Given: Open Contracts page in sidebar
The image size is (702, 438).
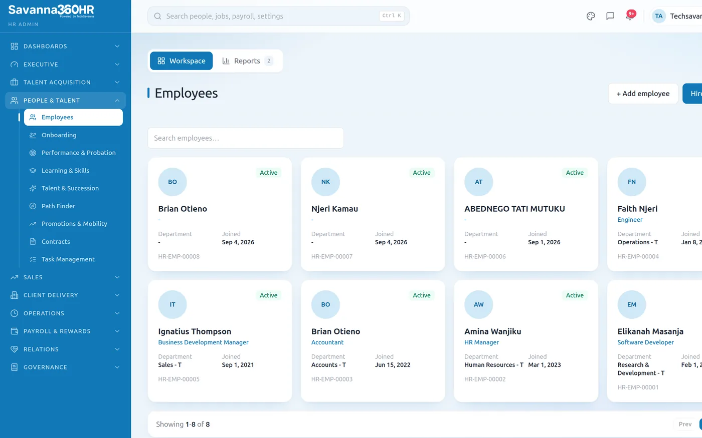Looking at the screenshot, I should [x=73, y=242].
